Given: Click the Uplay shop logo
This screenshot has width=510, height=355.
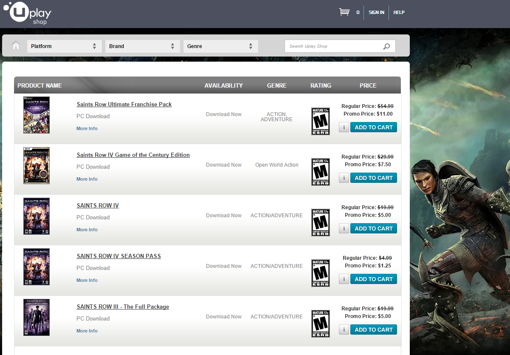Looking at the screenshot, I should 28,13.
